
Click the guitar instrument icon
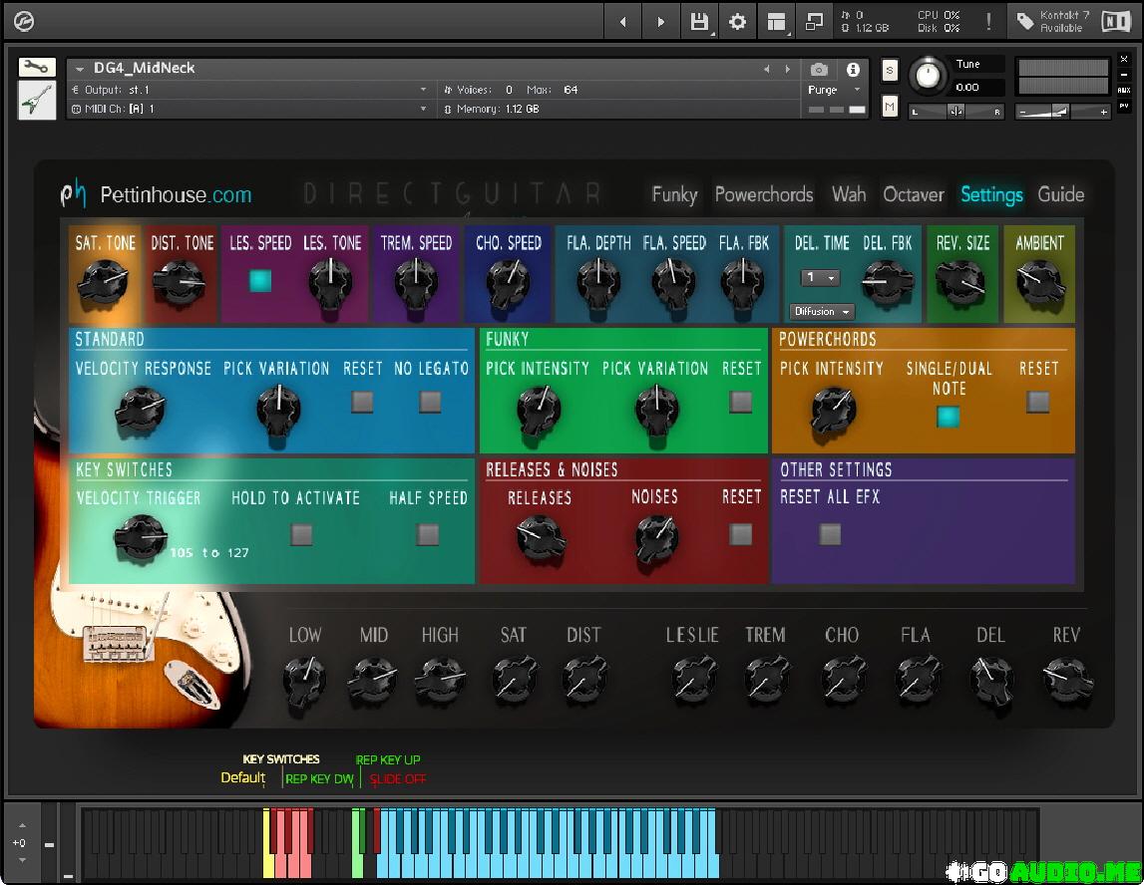37,101
